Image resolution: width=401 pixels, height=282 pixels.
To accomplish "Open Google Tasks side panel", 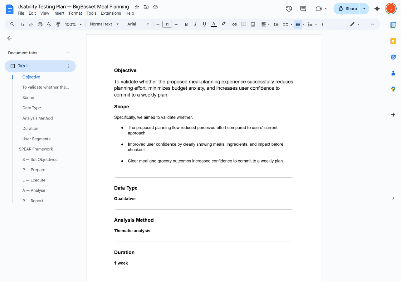I will (x=393, y=57).
